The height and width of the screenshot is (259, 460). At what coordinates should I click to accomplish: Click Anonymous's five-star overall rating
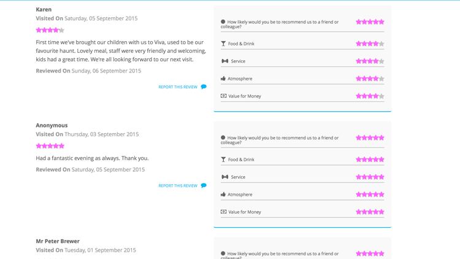coord(50,146)
